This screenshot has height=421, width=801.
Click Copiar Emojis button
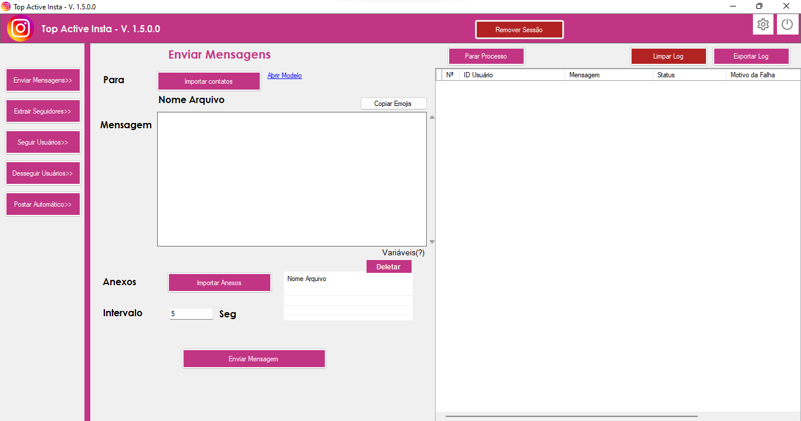[393, 104]
